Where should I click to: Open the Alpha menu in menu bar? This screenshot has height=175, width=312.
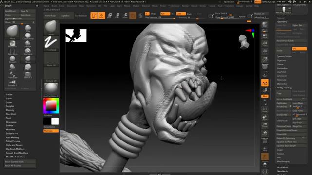46,6
